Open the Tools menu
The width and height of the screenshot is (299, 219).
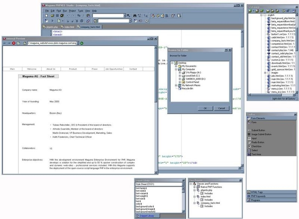coord(80,11)
